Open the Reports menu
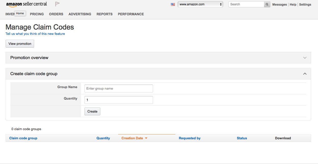Image resolution: width=318 pixels, height=164 pixels. (104, 14)
